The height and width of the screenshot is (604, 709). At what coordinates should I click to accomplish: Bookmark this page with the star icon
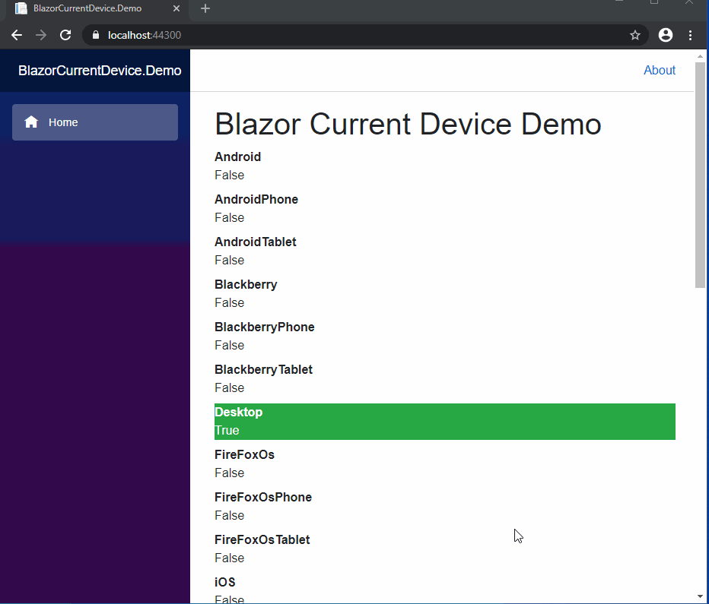(635, 35)
